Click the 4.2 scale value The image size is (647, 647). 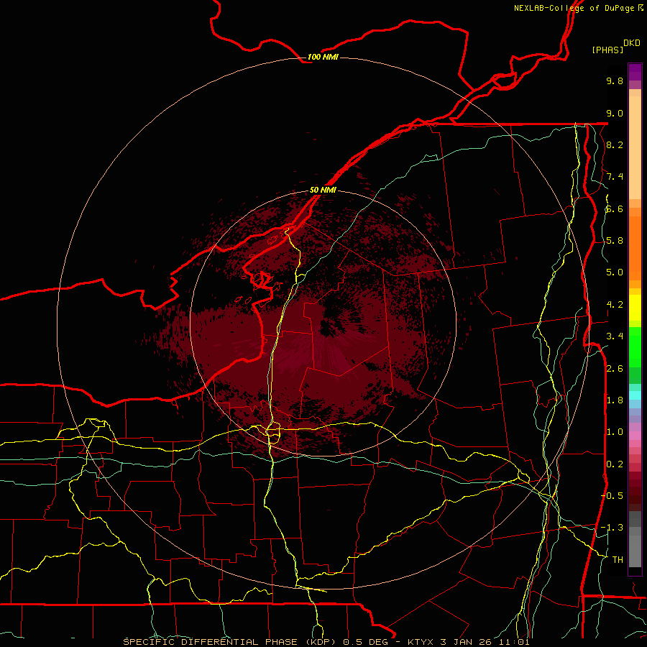tap(615, 305)
